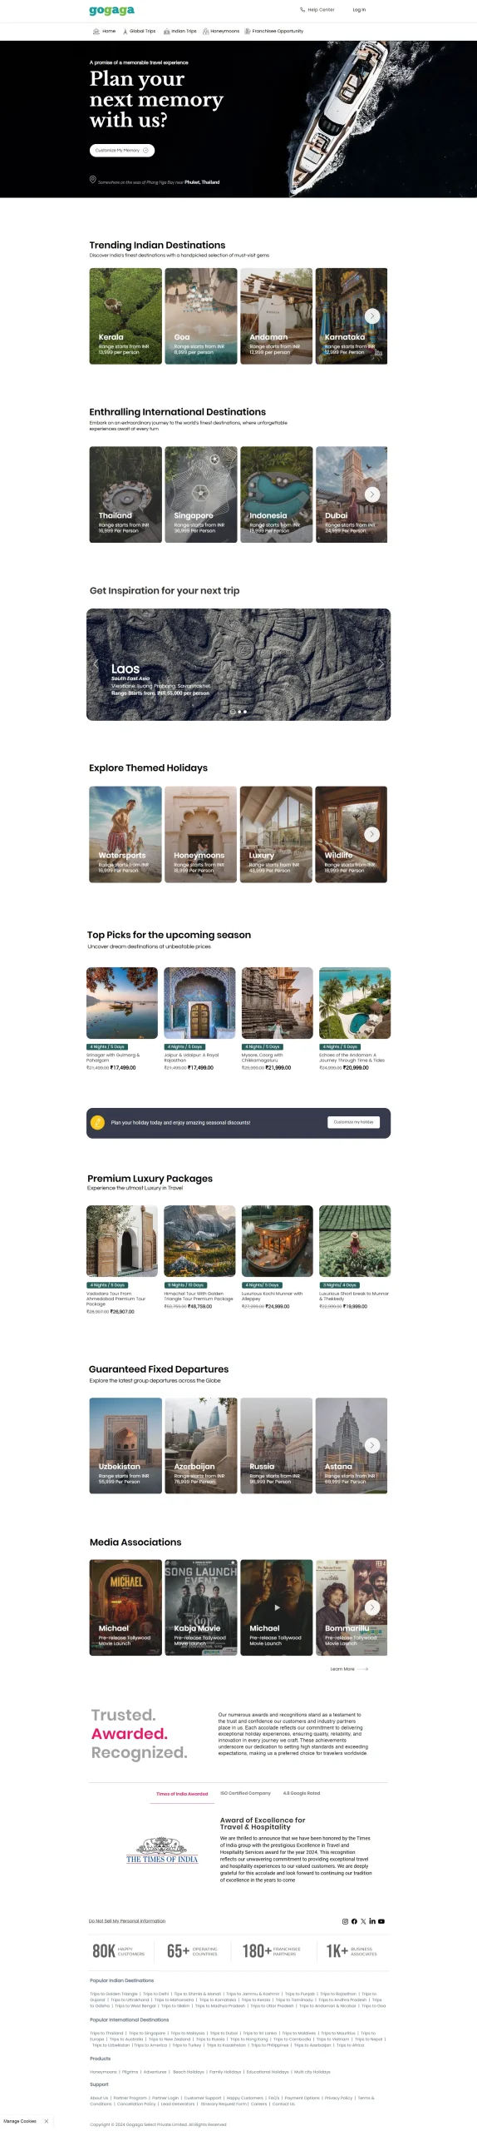The height and width of the screenshot is (2131, 477).
Task: Open the X (Twitter) social icon
Action: click(363, 1921)
